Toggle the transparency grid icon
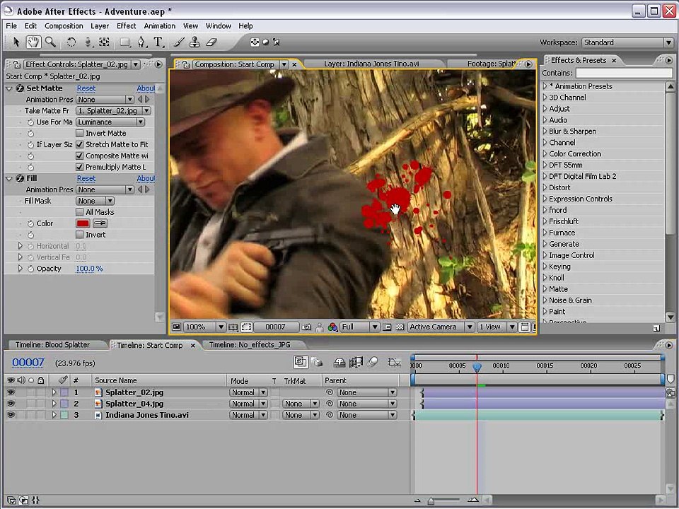 [400, 327]
